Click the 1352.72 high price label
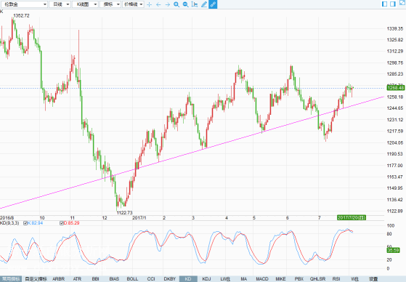 (x=22, y=16)
